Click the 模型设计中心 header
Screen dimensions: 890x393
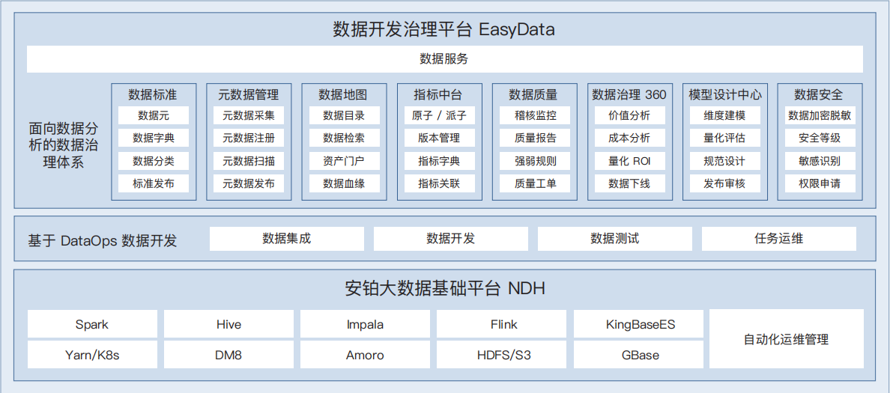click(725, 94)
